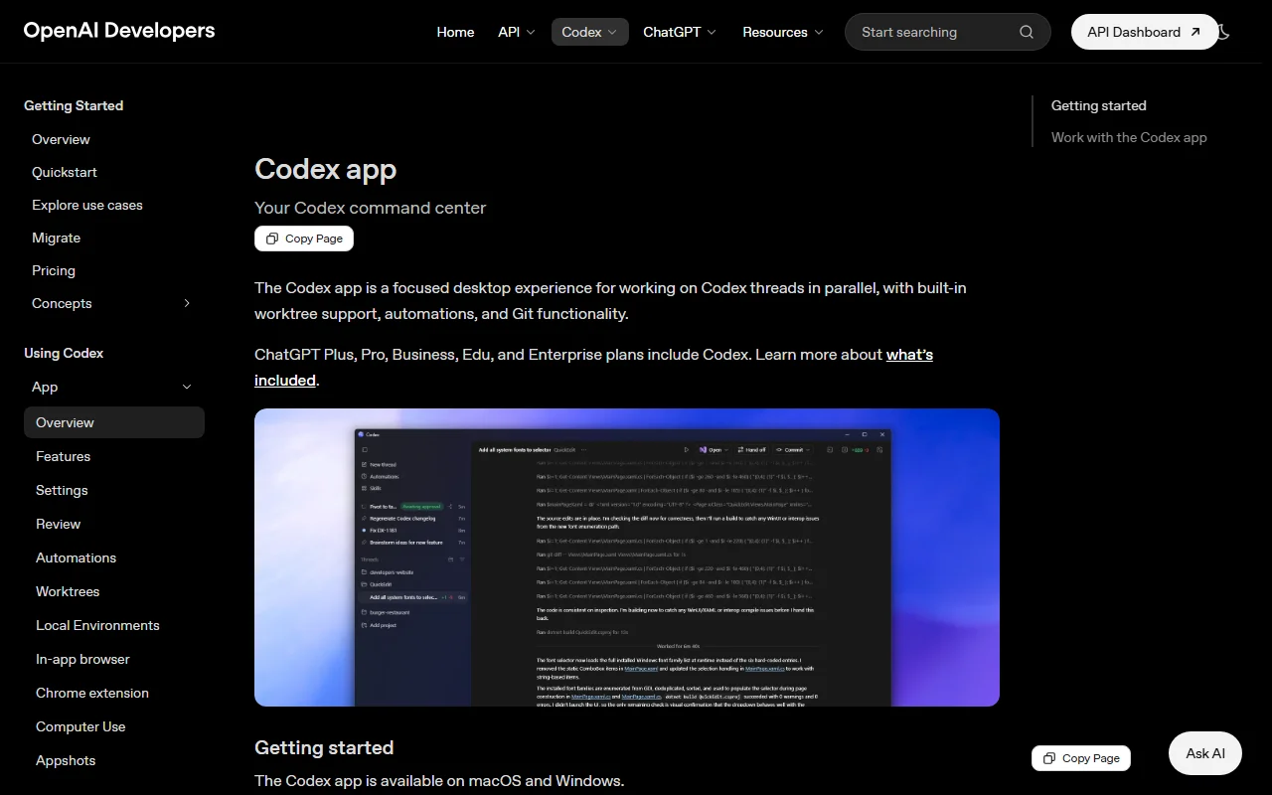Image resolution: width=1272 pixels, height=795 pixels.
Task: Jump to Work with the Codex app
Action: (1129, 137)
